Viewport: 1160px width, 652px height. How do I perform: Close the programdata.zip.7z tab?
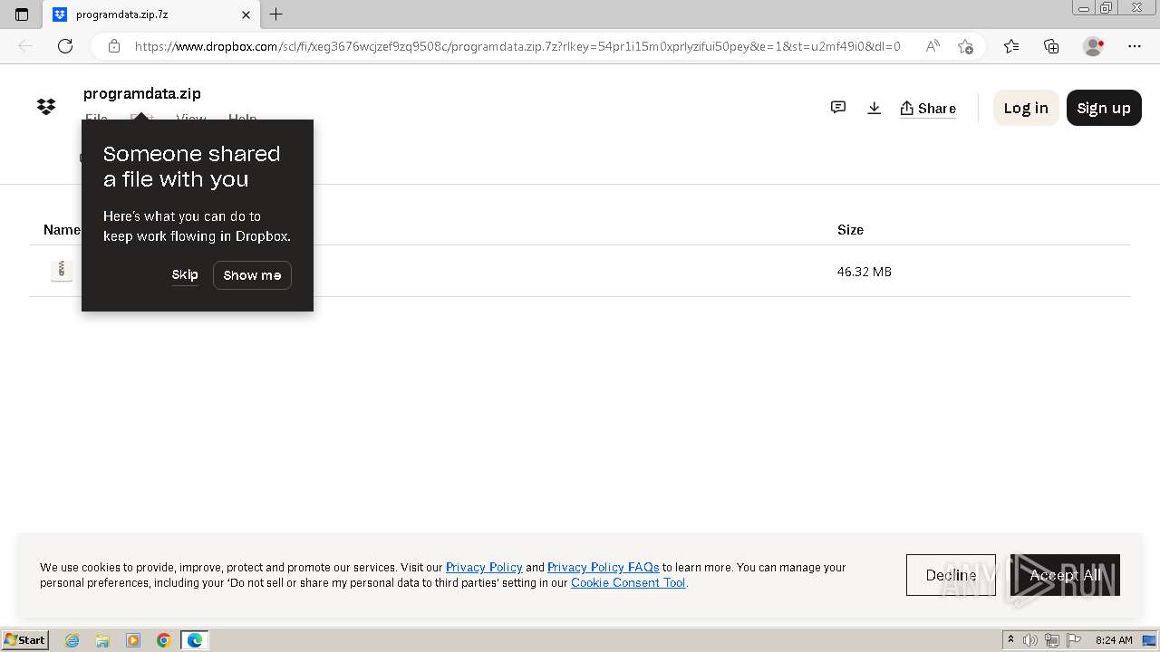(x=246, y=14)
